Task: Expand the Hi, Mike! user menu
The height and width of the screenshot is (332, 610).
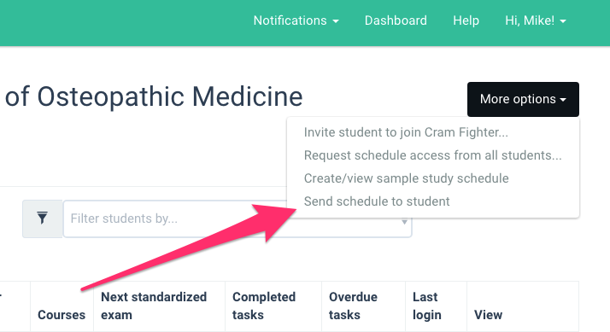Action: (x=536, y=20)
